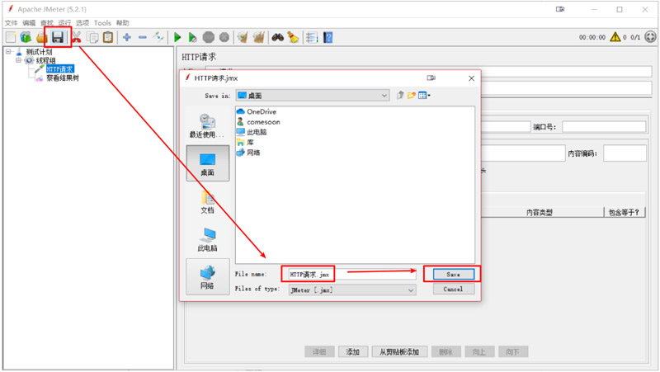Open the 帮助 menu

click(x=122, y=23)
